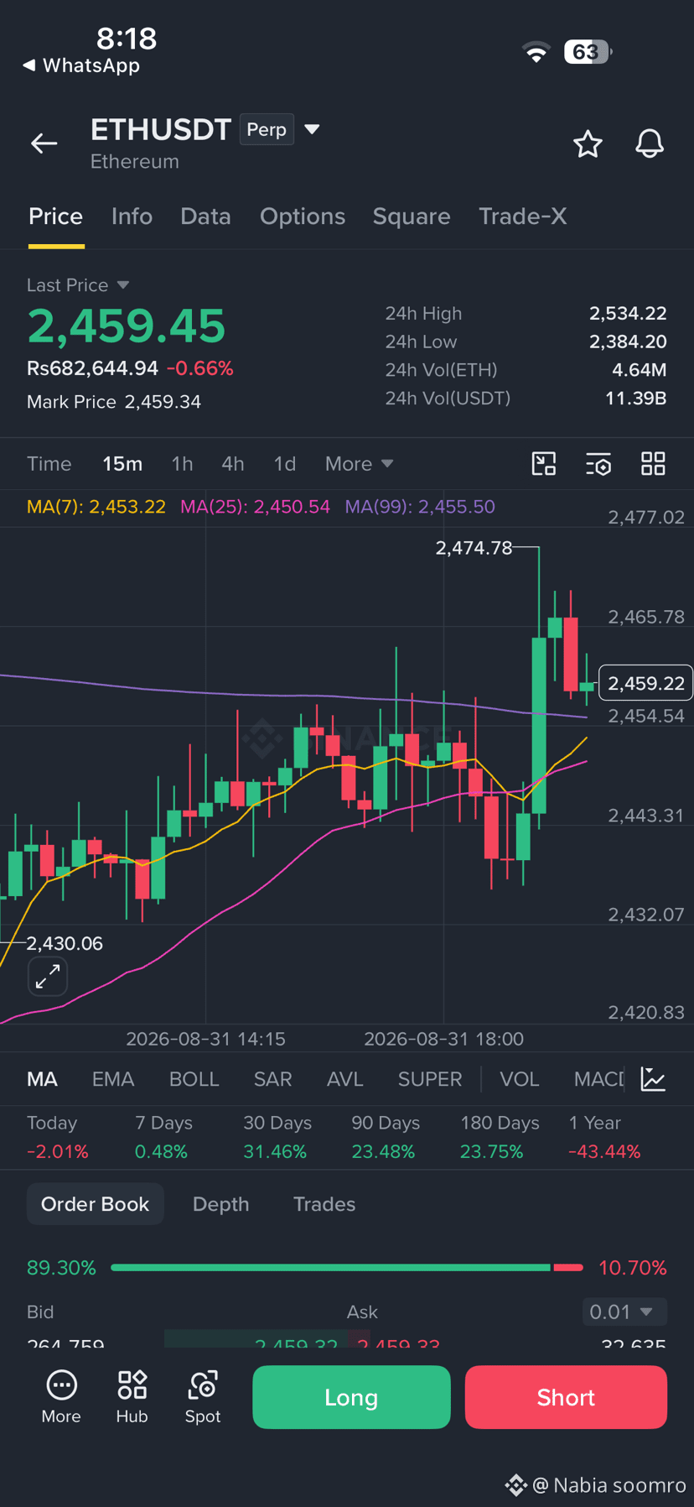Open the More menu icon
Image resolution: width=694 pixels, height=1507 pixels.
pyautogui.click(x=61, y=1397)
